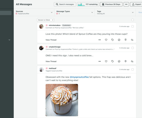The width and height of the screenshot is (142, 118).
Task: Open the Previous 30 Days date picker
Action: (x=111, y=4)
